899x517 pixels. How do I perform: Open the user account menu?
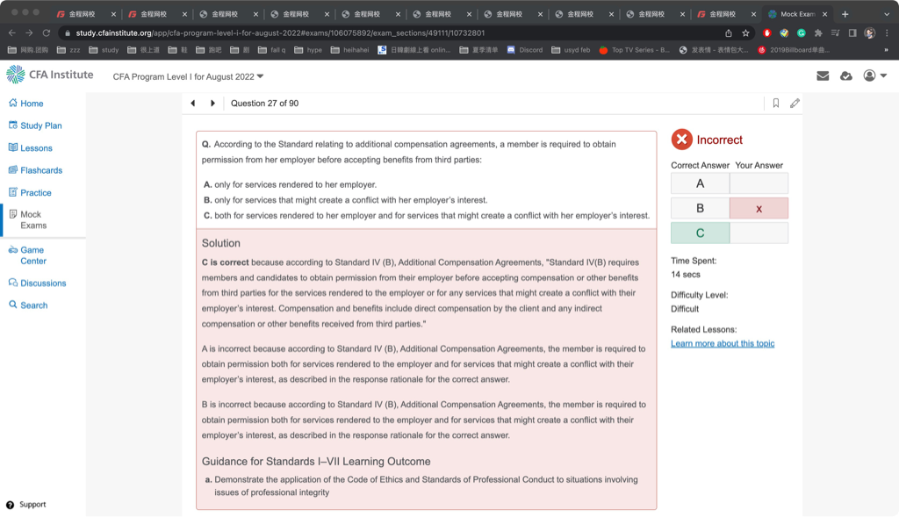pyautogui.click(x=875, y=75)
